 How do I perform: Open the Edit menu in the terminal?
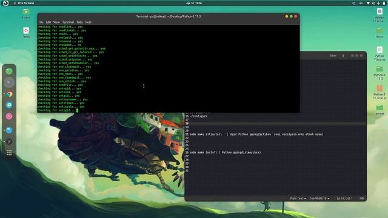[48, 22]
